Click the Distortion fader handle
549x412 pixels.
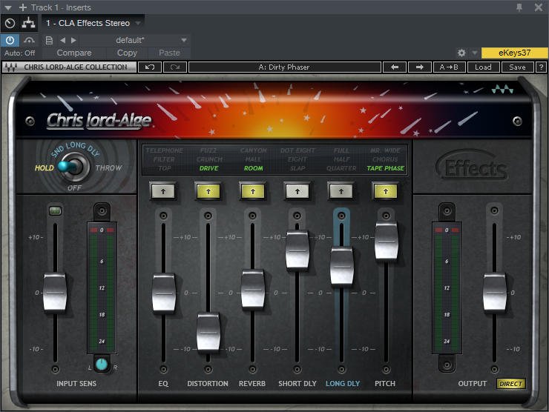(x=208, y=332)
